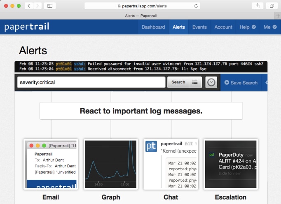Click the Email label

pyautogui.click(x=51, y=197)
